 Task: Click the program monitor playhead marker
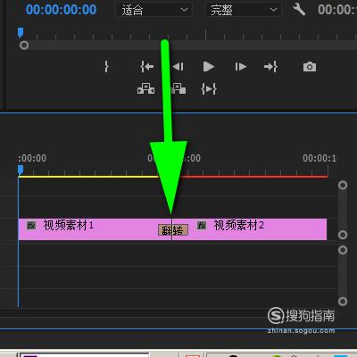click(x=21, y=32)
